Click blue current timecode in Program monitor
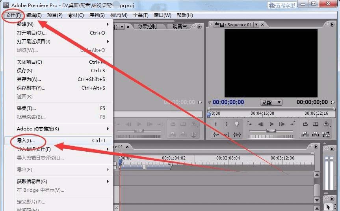The width and height of the screenshot is (340, 211). coord(229,102)
